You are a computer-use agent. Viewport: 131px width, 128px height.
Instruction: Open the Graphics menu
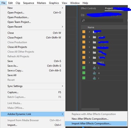54,3
